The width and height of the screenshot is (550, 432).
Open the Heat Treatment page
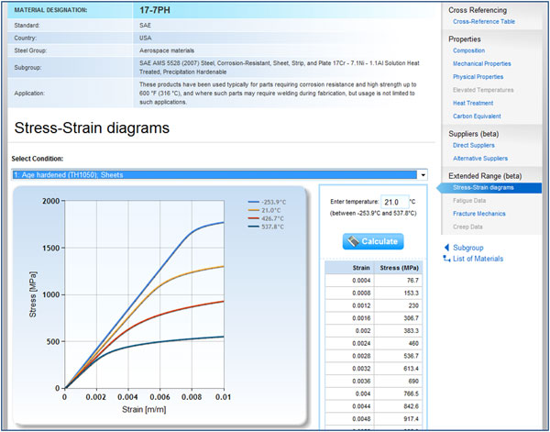pyautogui.click(x=472, y=103)
